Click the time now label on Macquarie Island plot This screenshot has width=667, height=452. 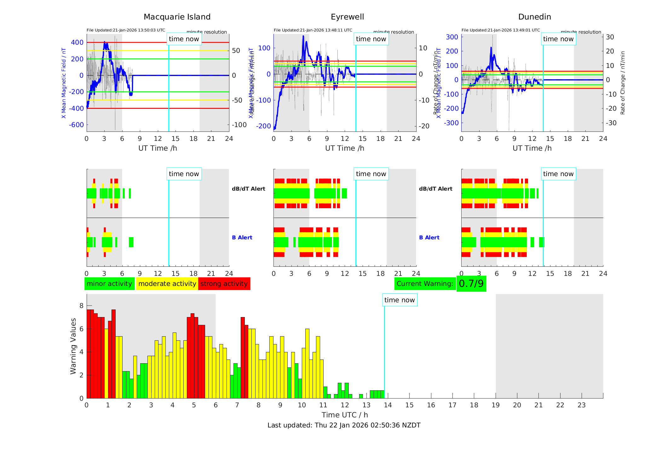[184, 39]
